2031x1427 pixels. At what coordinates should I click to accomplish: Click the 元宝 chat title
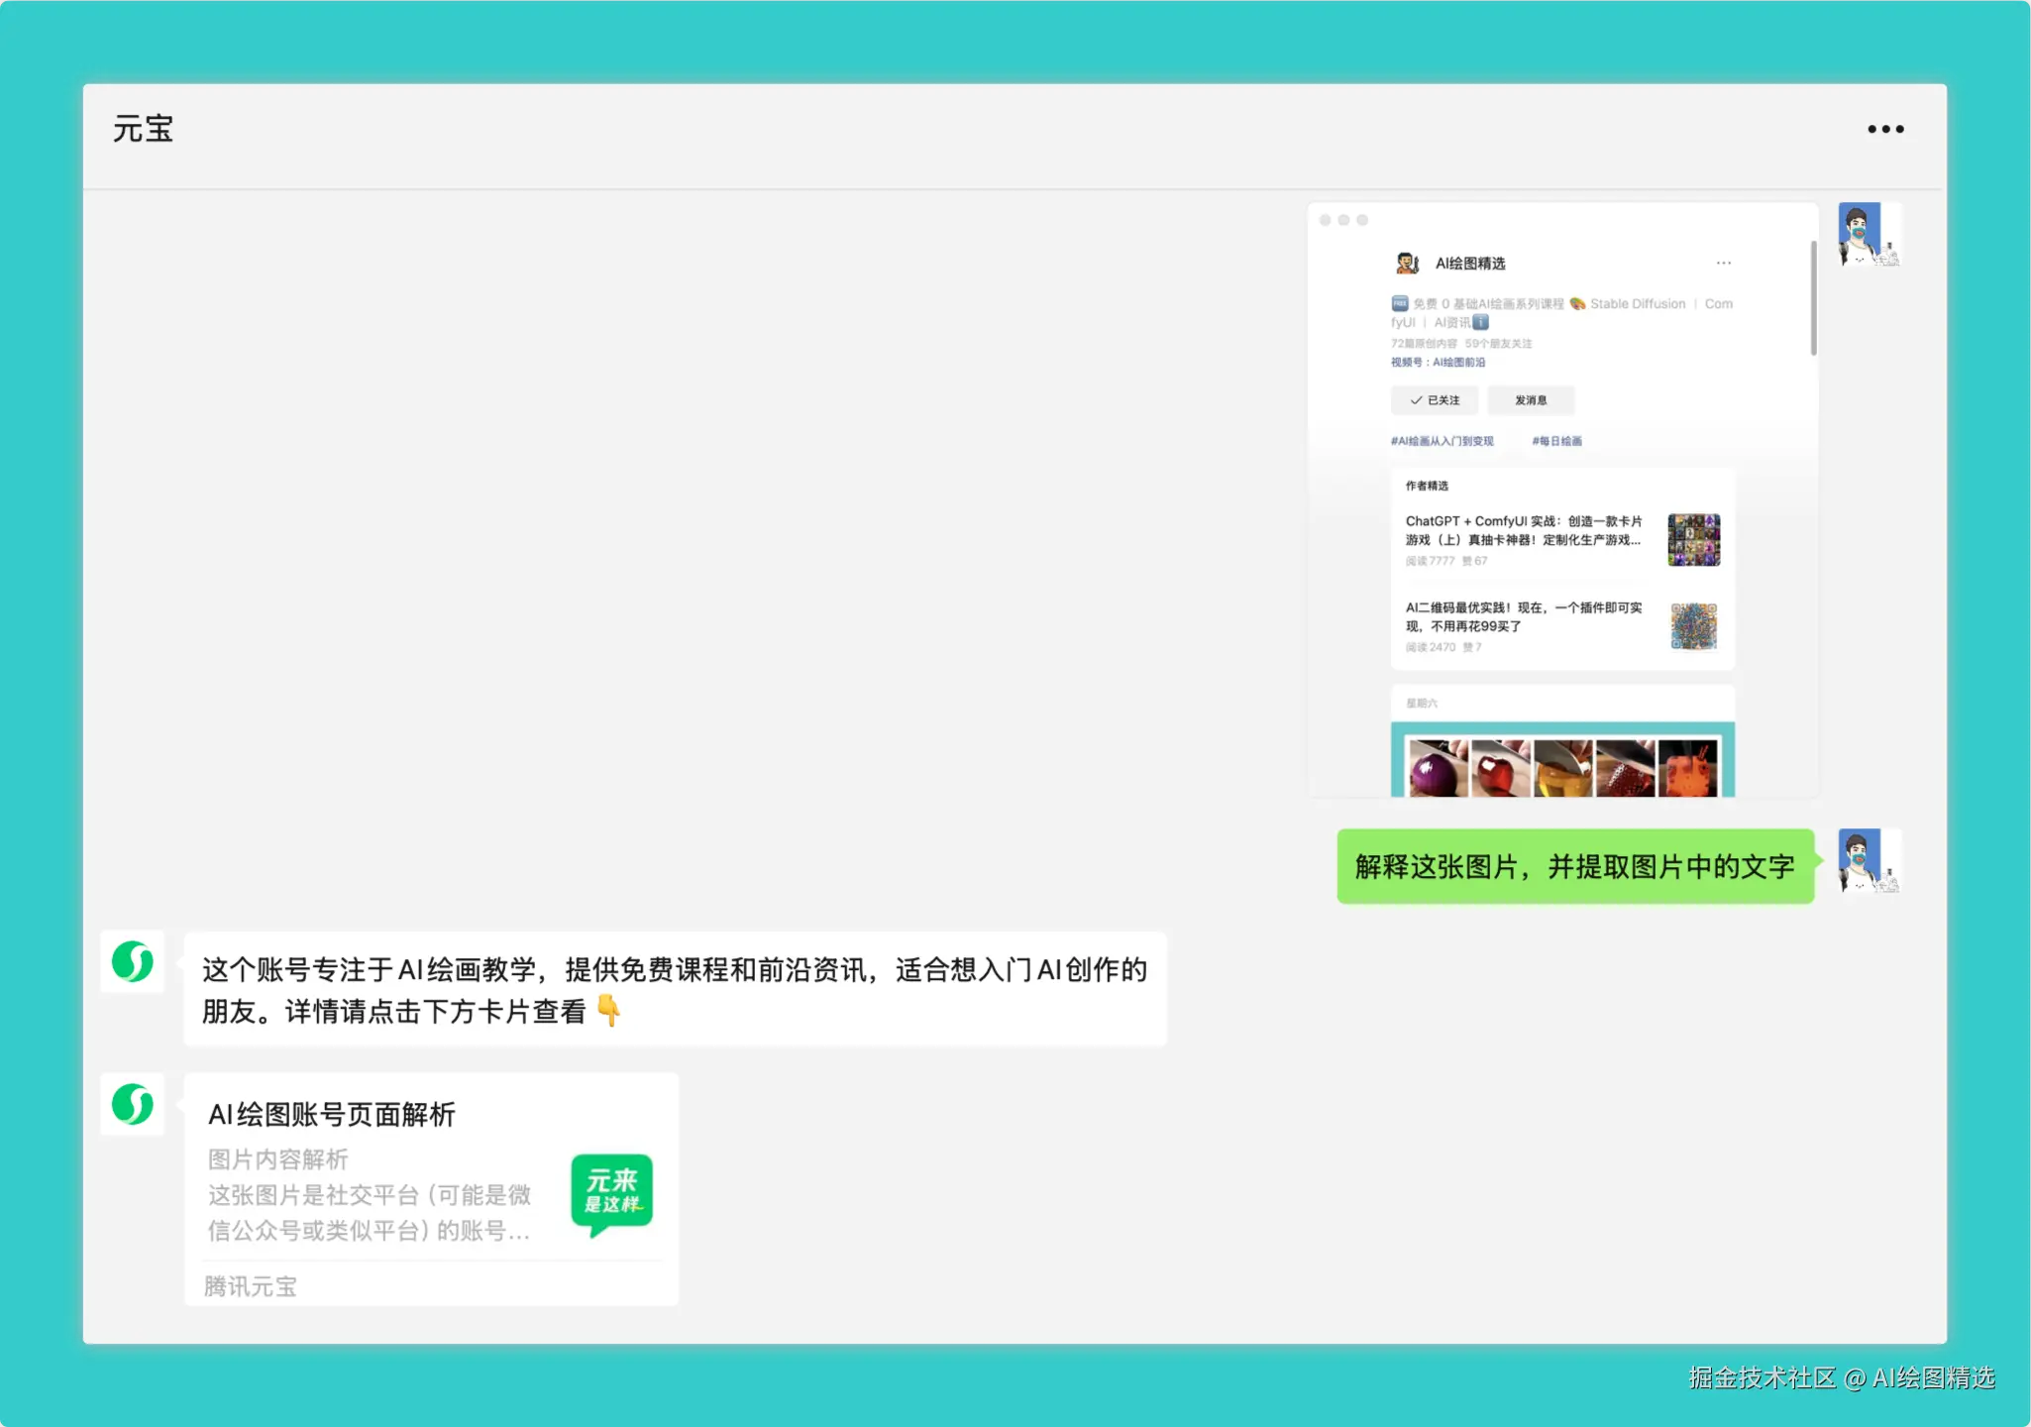(x=143, y=129)
